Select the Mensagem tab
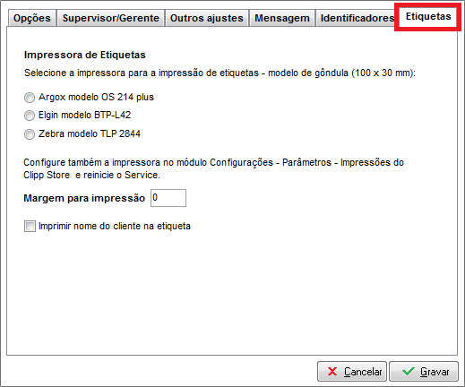The width and height of the screenshot is (465, 387). [x=282, y=18]
